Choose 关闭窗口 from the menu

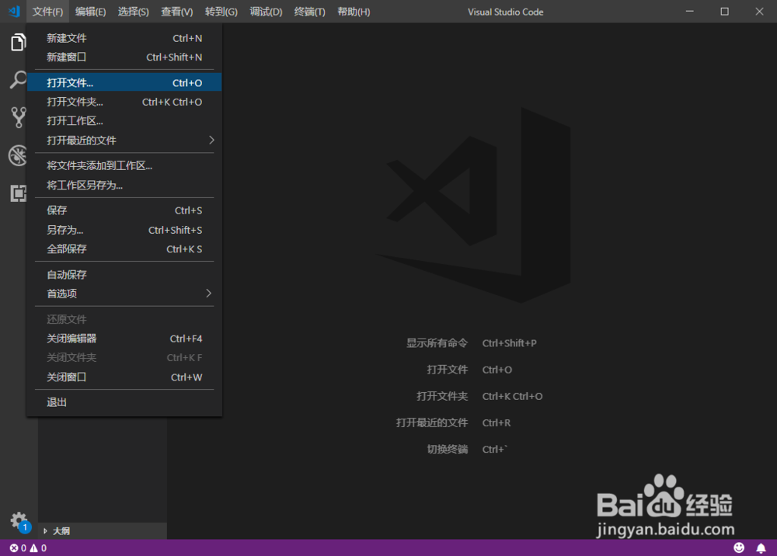pos(124,377)
